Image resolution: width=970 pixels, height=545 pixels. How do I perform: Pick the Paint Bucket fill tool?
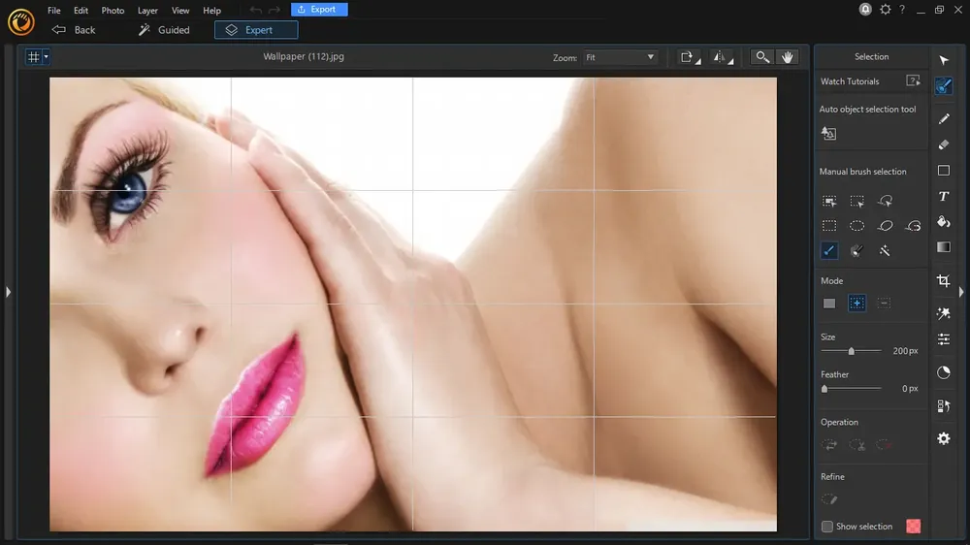point(943,222)
